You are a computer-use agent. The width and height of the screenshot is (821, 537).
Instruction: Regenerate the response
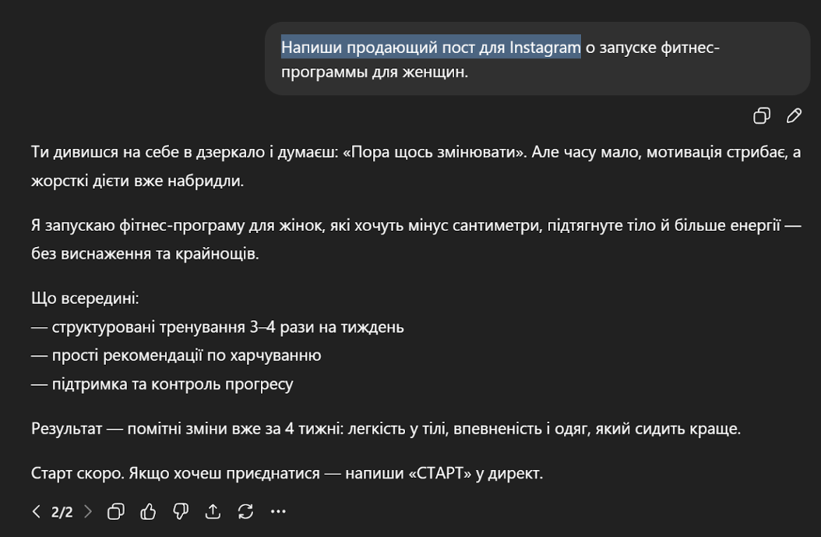[x=245, y=512]
